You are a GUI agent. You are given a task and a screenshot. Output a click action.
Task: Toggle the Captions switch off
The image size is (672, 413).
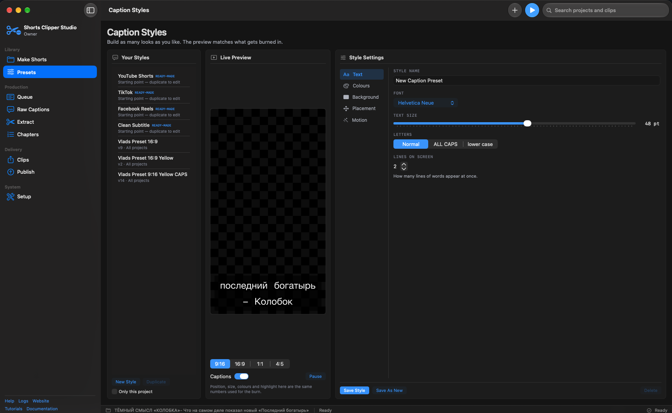coord(241,376)
